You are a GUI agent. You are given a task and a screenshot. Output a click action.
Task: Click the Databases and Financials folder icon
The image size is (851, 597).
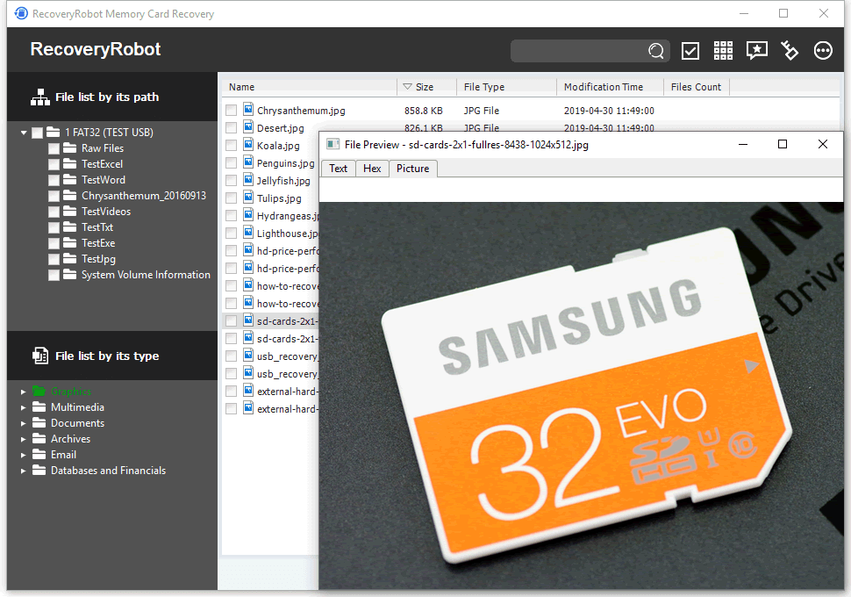pos(39,470)
